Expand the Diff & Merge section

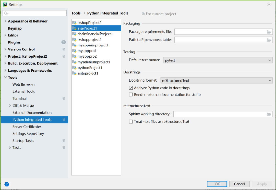[x=10, y=106]
